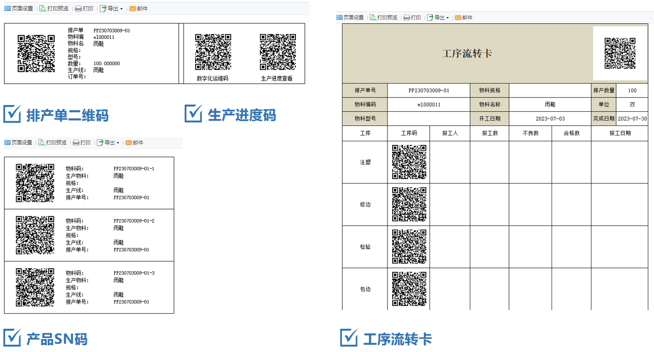Select the QR code beside the 排产单 details
The image size is (654, 352).
click(36, 53)
